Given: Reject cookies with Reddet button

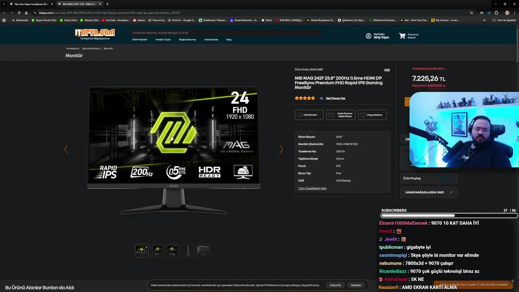Looking at the screenshot, I should pos(356,285).
